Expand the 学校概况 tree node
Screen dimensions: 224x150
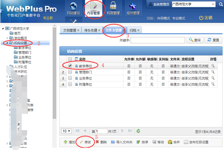click(8, 38)
